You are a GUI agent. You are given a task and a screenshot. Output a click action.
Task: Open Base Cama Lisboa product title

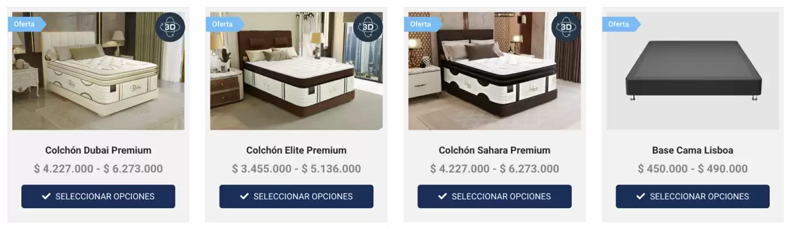693,151
